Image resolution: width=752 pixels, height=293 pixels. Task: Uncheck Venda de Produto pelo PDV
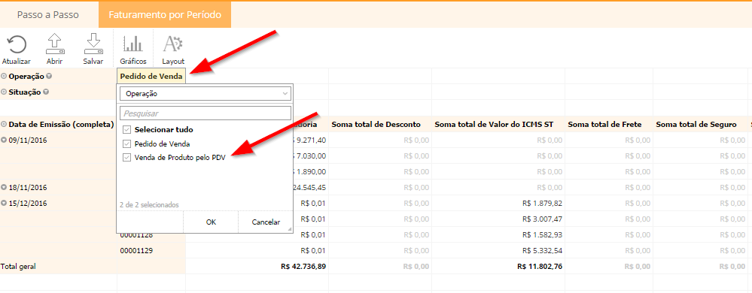click(x=126, y=157)
